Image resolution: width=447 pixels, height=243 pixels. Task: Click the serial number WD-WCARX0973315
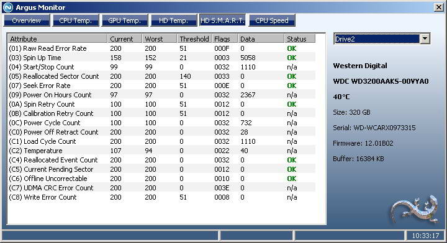[x=384, y=128]
